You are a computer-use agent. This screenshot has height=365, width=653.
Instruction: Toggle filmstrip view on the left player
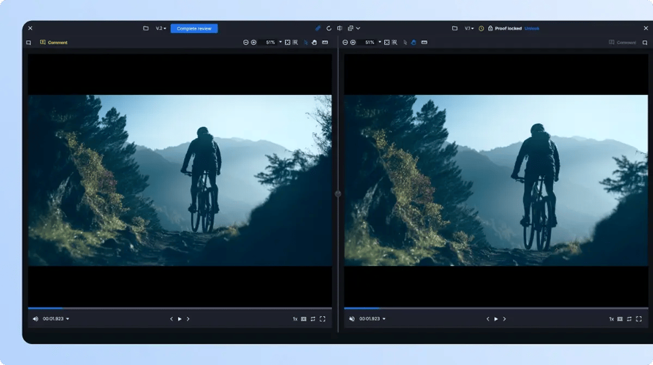[303, 319]
